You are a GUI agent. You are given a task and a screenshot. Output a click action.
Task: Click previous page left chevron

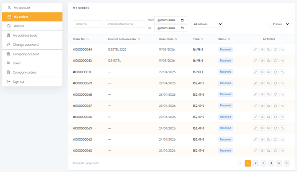[x=240, y=163]
